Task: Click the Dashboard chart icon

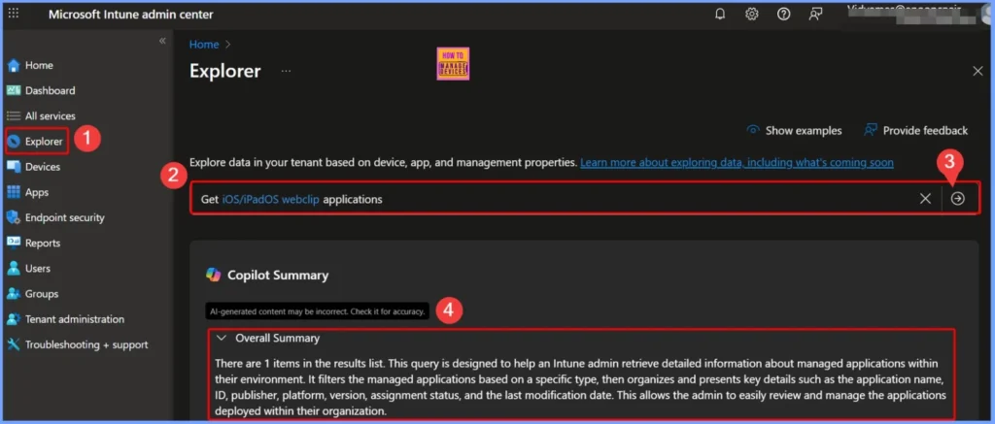Action: (14, 90)
